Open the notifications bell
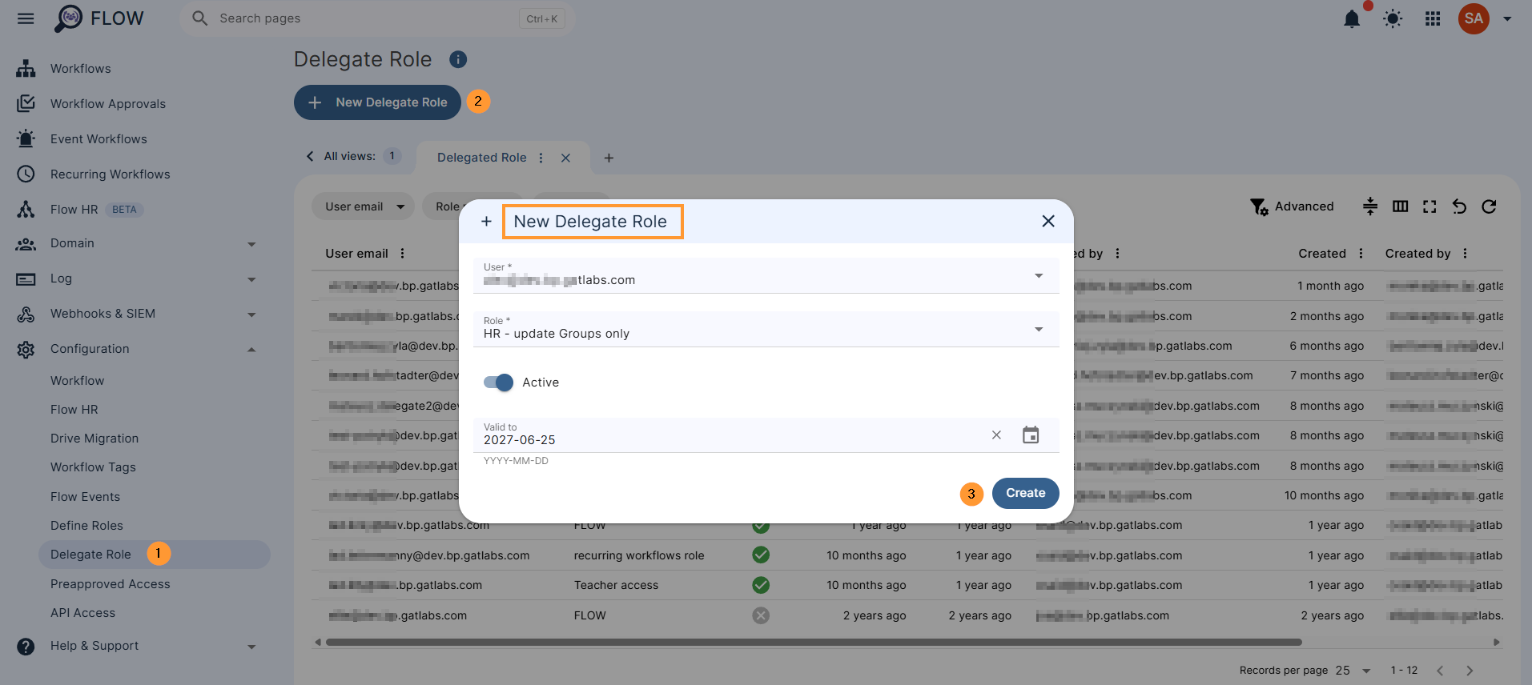This screenshot has height=685, width=1532. (x=1352, y=18)
